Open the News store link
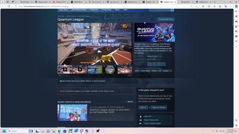The height and width of the screenshot is (134, 239). pyautogui.click(x=117, y=10)
